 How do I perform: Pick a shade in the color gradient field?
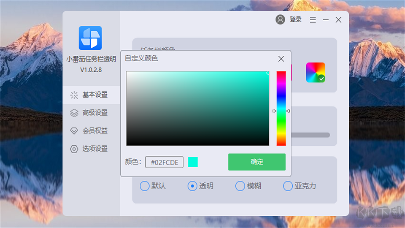pos(197,108)
